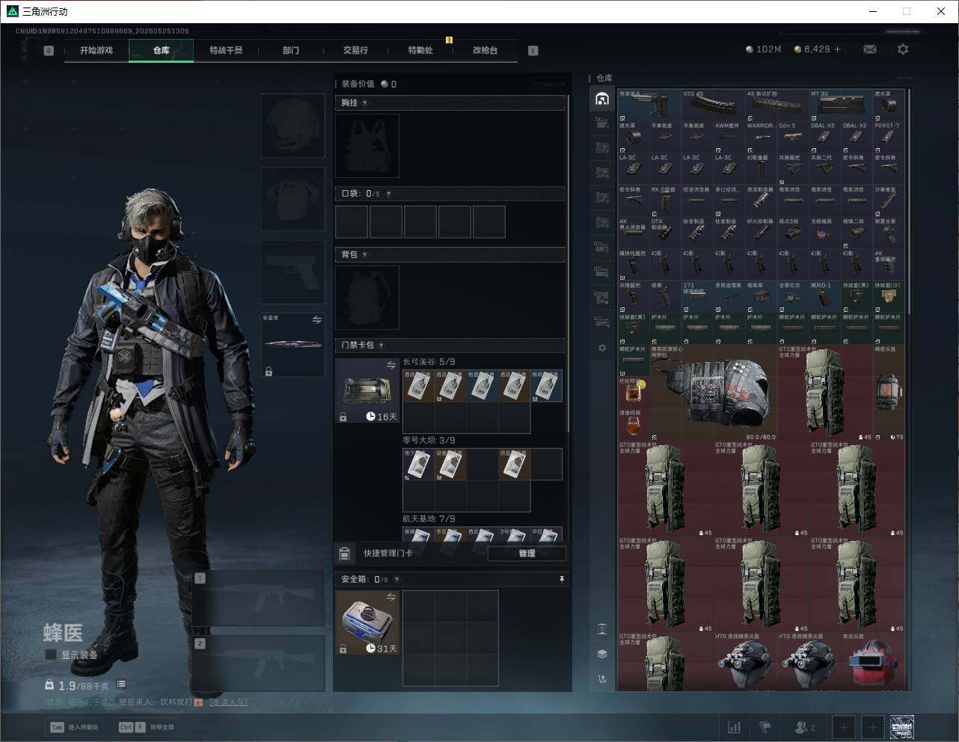Select the PERST-7 item

889,137
